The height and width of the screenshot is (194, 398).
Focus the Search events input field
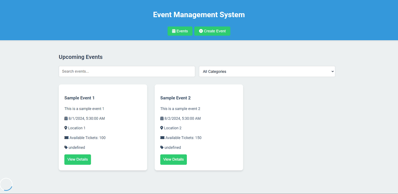click(x=127, y=72)
